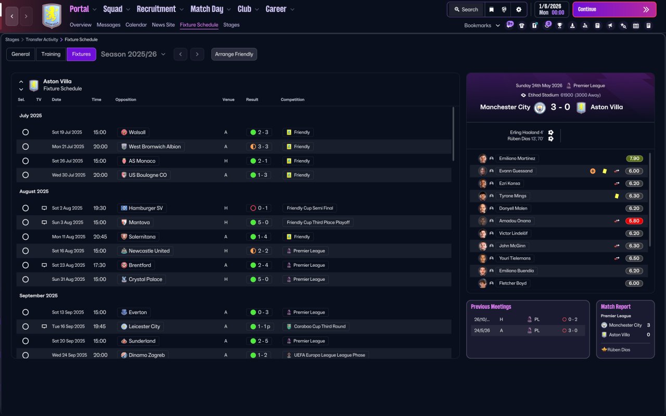
Task: Open the messages bookmark with 9+ badge
Action: [x=509, y=25]
